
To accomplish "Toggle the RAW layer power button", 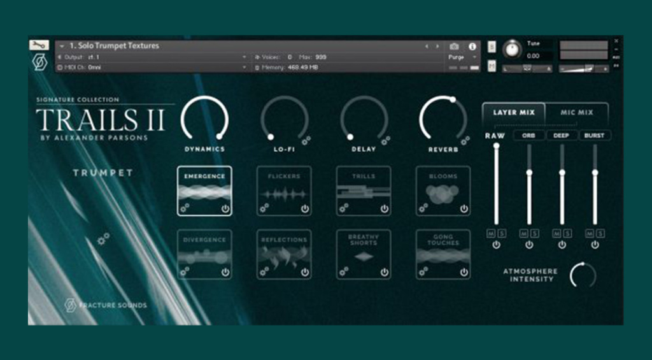I will point(496,245).
